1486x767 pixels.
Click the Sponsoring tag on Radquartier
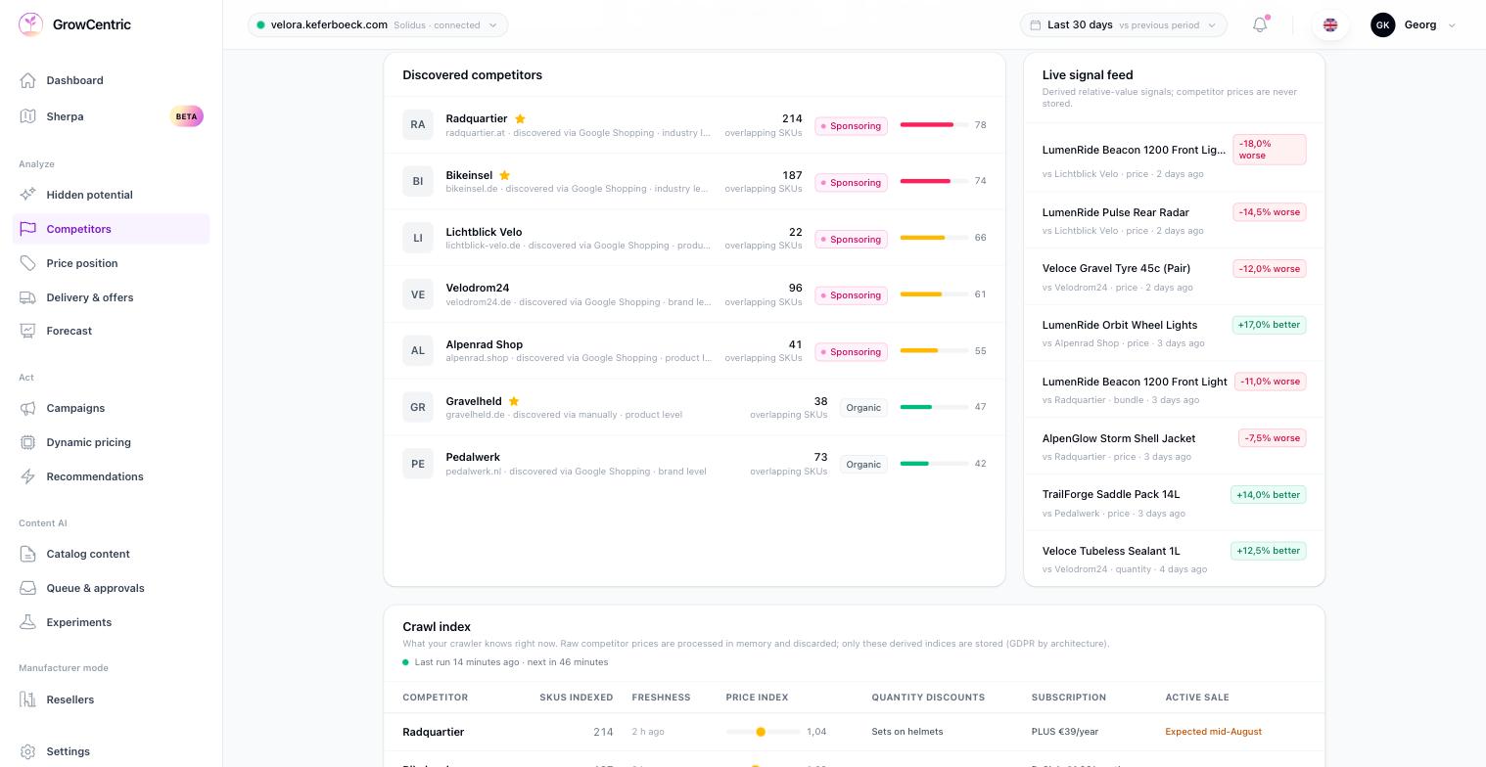[851, 126]
